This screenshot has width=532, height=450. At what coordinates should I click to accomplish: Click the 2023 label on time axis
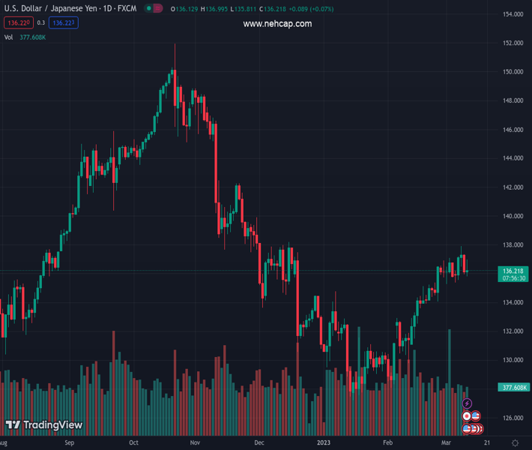pyautogui.click(x=324, y=443)
